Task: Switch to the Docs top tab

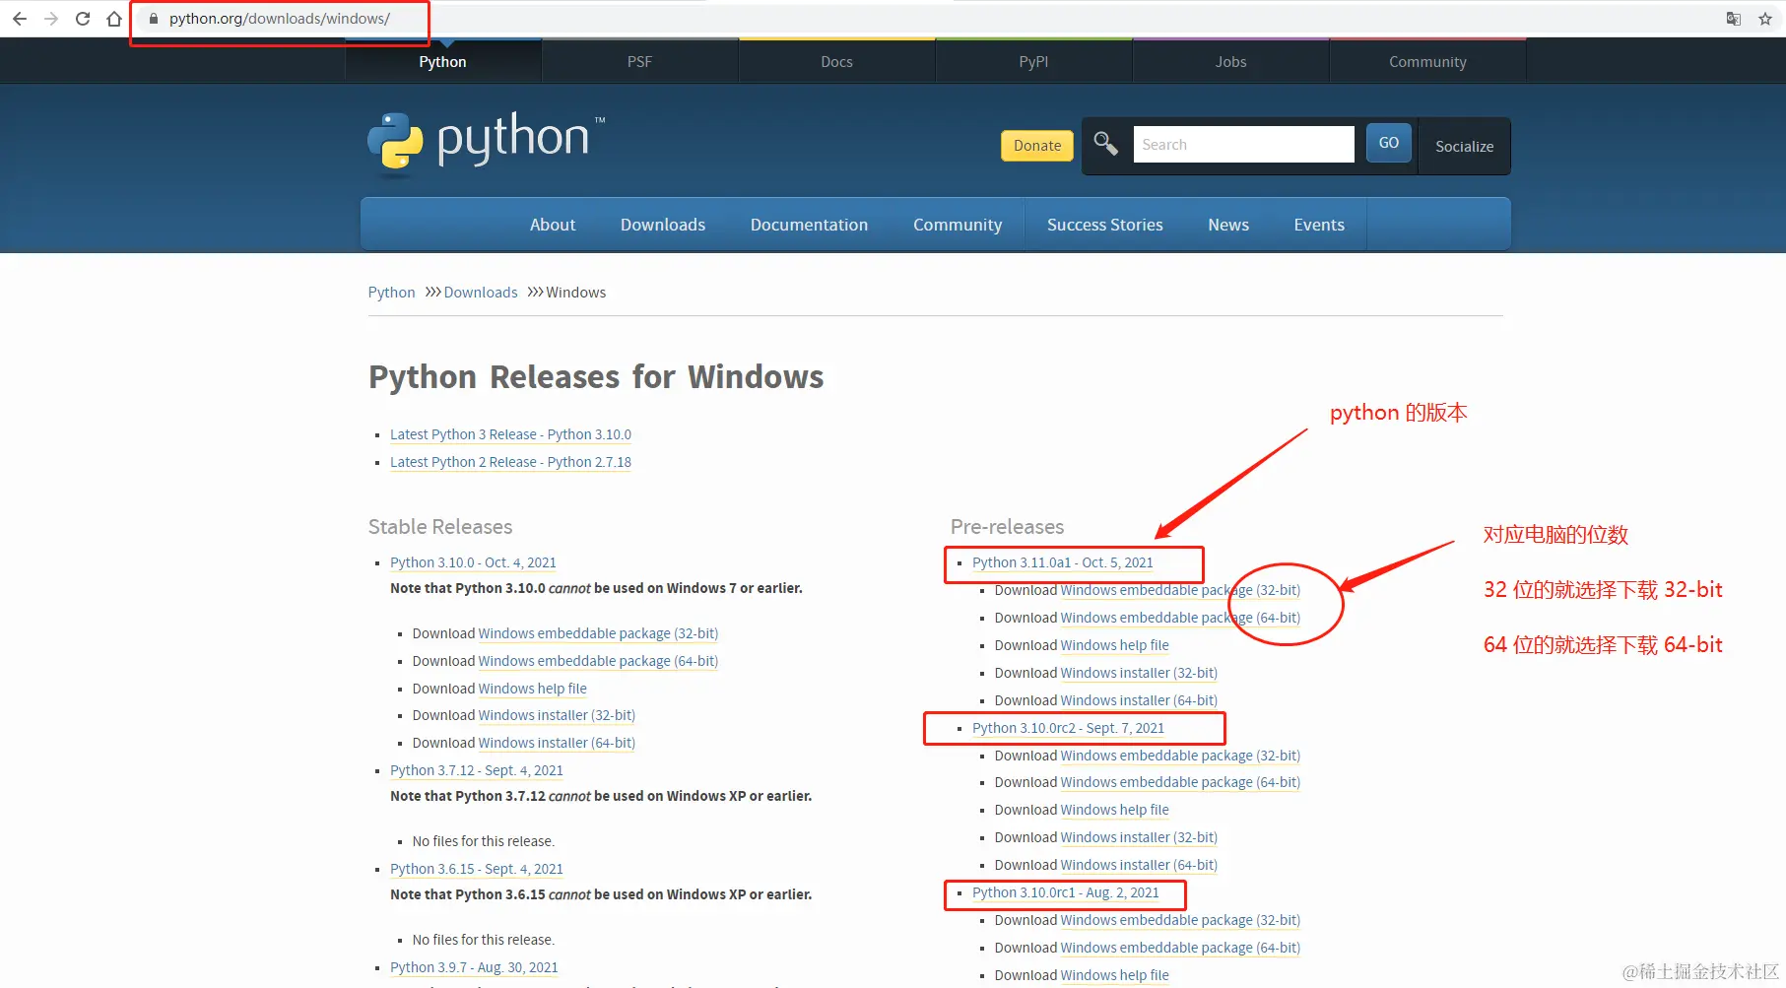Action: pos(836,61)
